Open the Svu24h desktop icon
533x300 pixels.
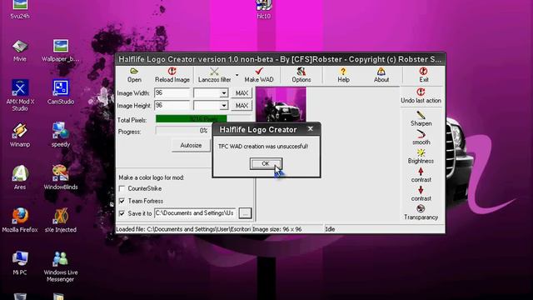tap(20, 9)
